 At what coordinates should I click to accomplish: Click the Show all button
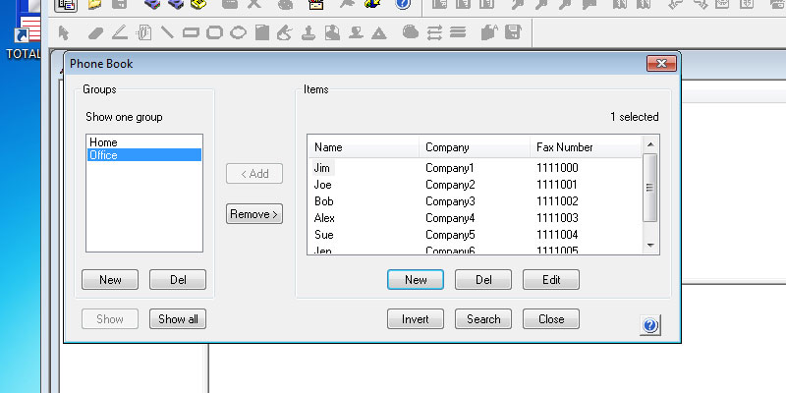[178, 319]
